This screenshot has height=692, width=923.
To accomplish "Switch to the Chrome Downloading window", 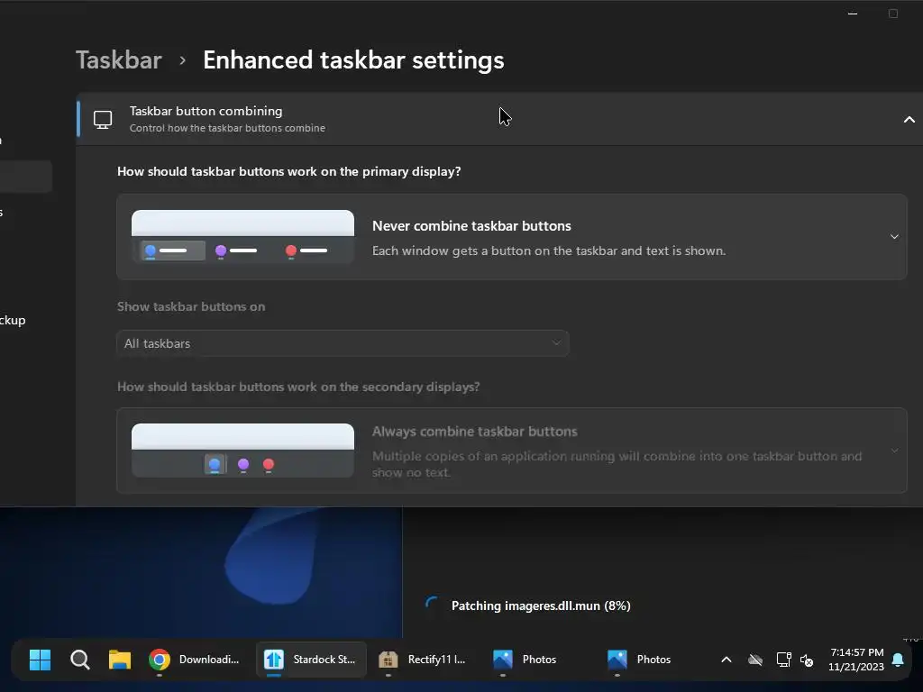I will tap(195, 660).
